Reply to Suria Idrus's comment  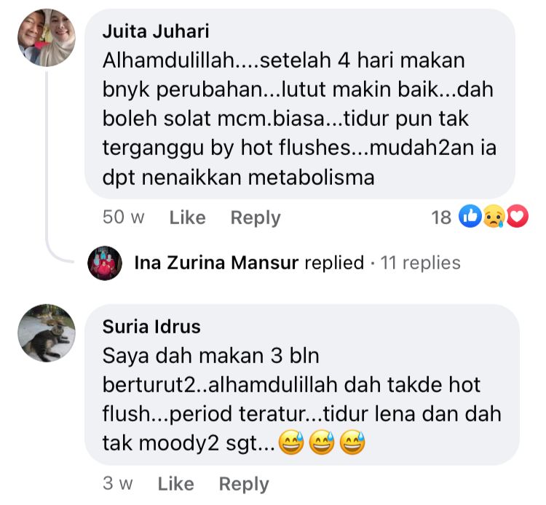[244, 484]
